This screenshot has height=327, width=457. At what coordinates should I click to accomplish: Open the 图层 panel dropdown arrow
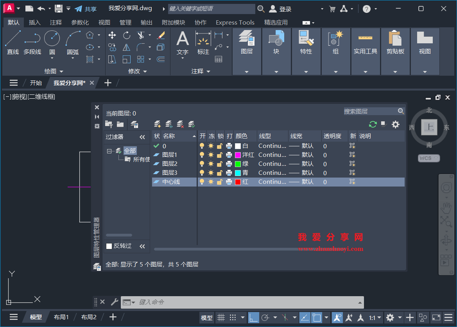tap(247, 72)
